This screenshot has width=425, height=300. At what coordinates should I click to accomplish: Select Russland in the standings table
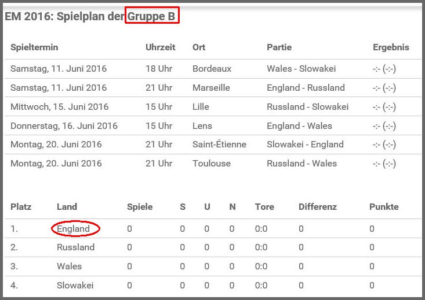pyautogui.click(x=75, y=247)
